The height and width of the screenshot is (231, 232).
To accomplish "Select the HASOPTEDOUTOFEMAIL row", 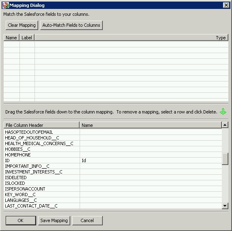I will [x=113, y=132].
